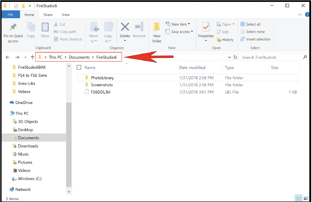Open FS4 to FS6 Sims folder
Image resolution: width=312 pixels, height=202 pixels.
tap(32, 75)
